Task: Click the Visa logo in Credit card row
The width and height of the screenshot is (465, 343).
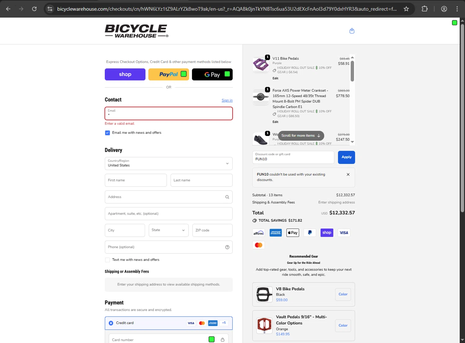Action: tap(191, 323)
